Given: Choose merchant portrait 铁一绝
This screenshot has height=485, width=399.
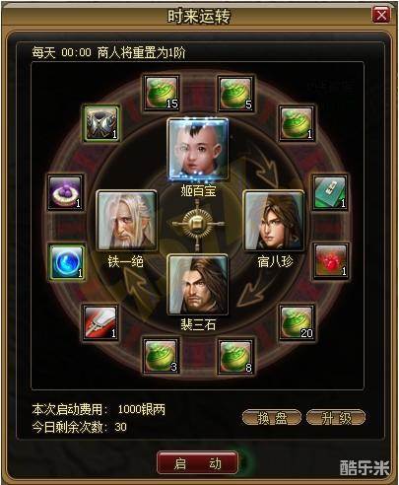Looking at the screenshot, I should (126, 221).
